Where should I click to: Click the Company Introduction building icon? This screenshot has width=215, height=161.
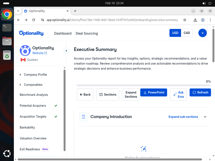click(83, 117)
